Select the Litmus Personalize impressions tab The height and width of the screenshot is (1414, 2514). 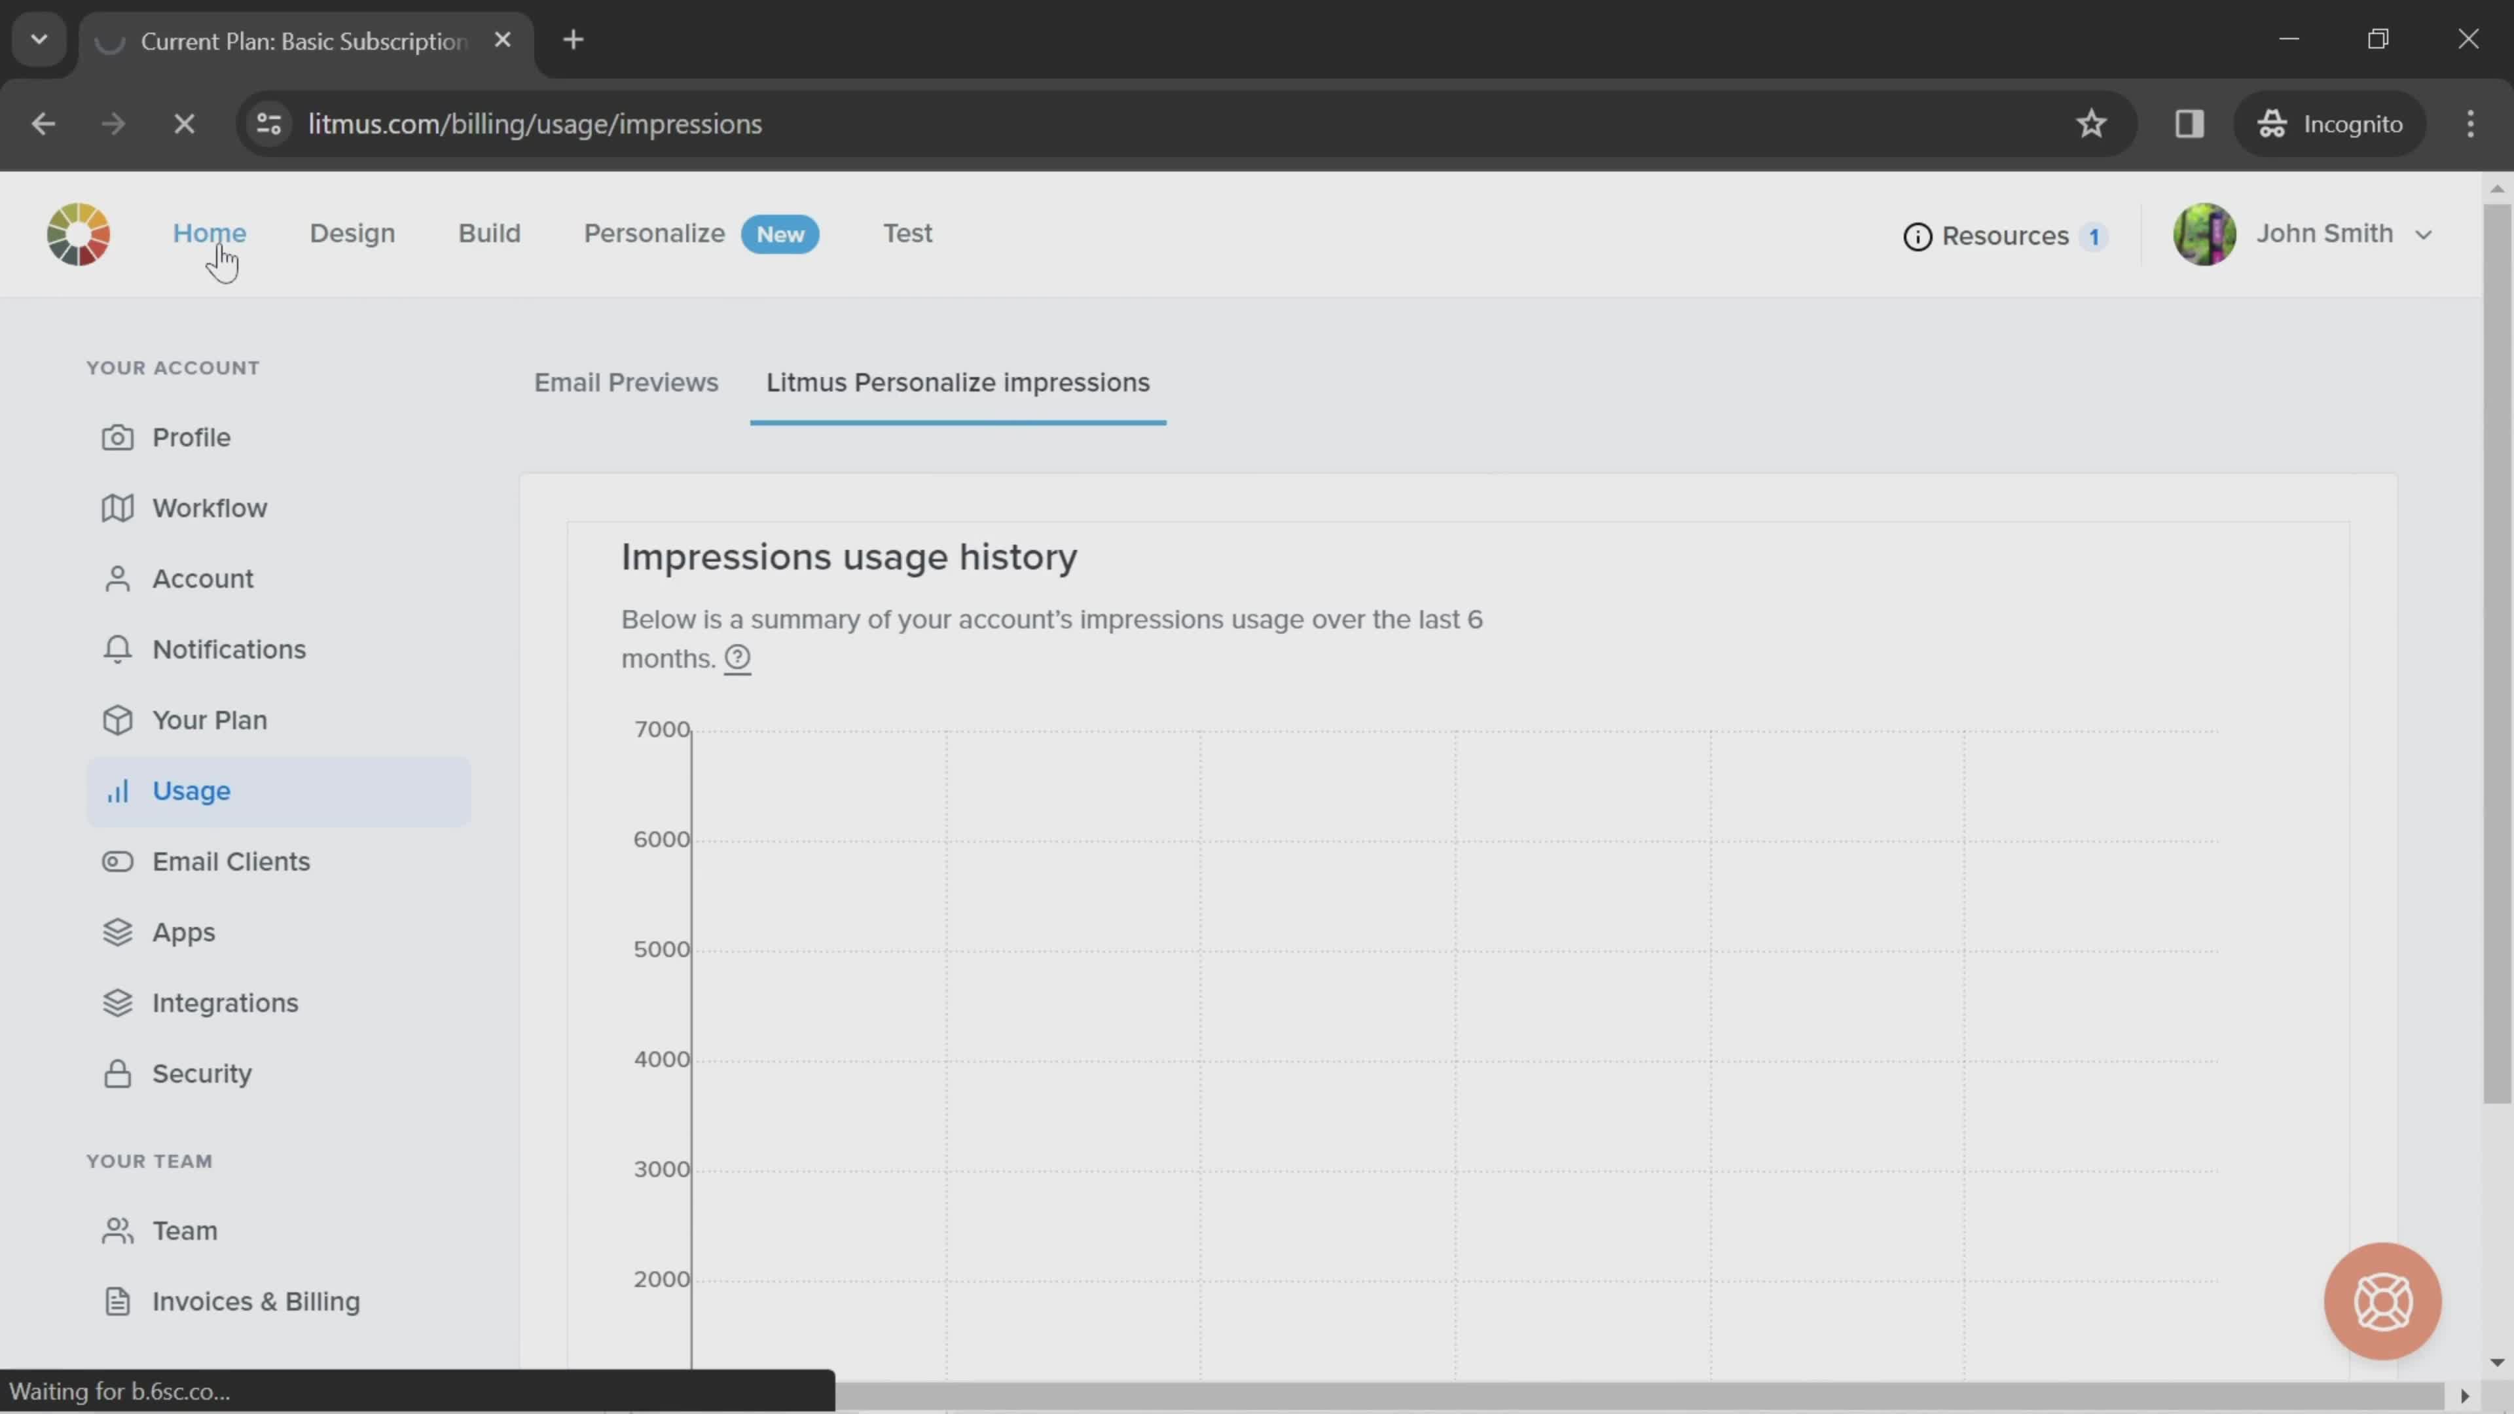[957, 382]
